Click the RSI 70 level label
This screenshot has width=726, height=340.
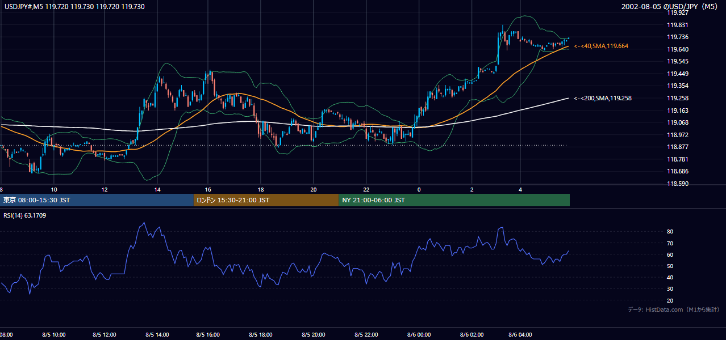[670, 244]
